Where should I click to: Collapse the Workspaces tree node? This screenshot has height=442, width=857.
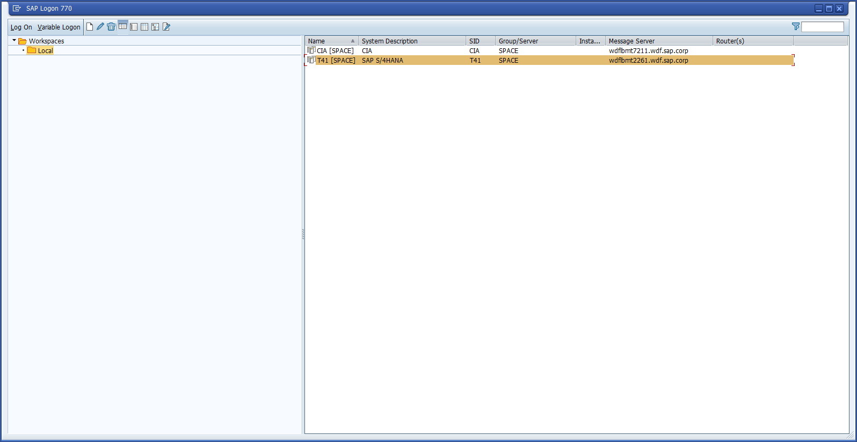tap(14, 41)
